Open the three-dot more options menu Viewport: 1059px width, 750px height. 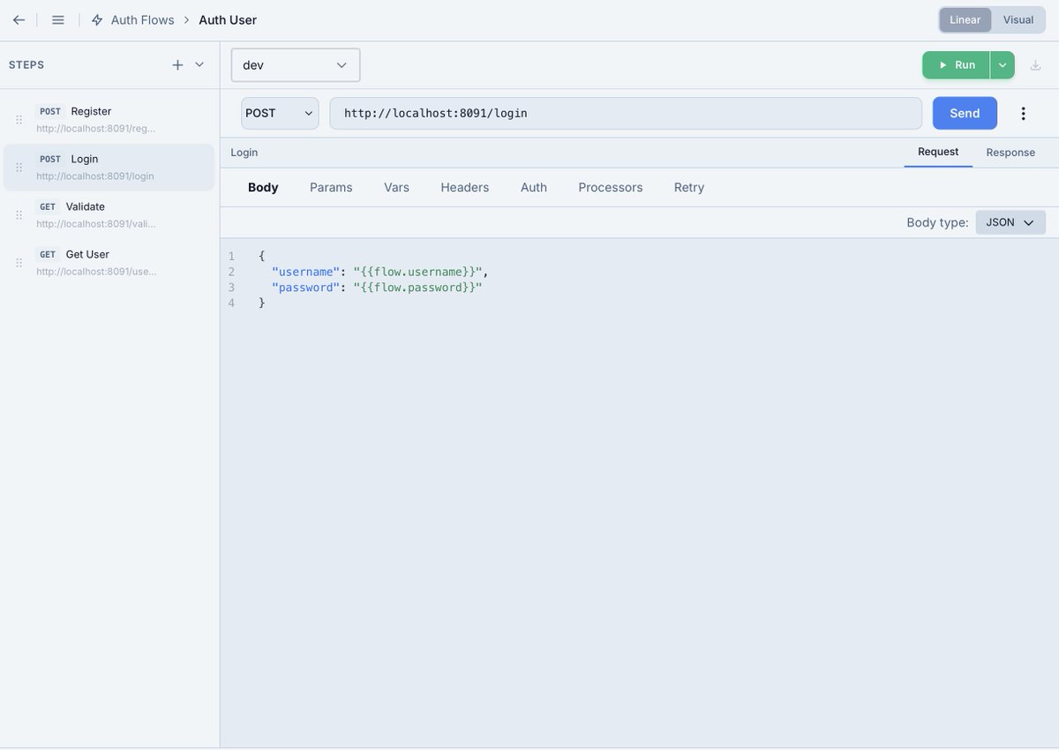tap(1024, 113)
